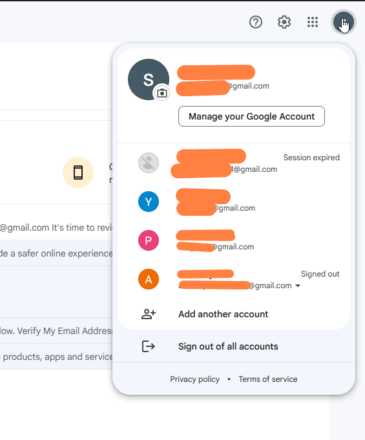Image resolution: width=365 pixels, height=440 pixels.
Task: Open the Terms of service link
Action: [268, 379]
